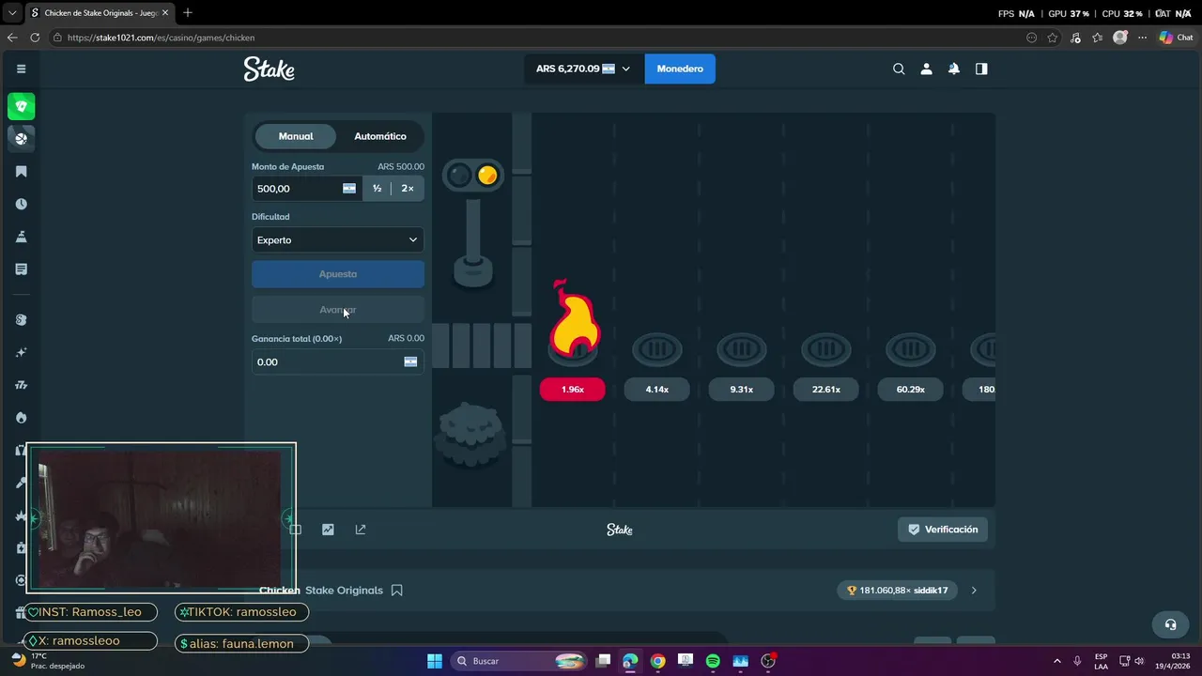Open Spotify from the taskbar
Image resolution: width=1202 pixels, height=676 pixels.
point(713,661)
